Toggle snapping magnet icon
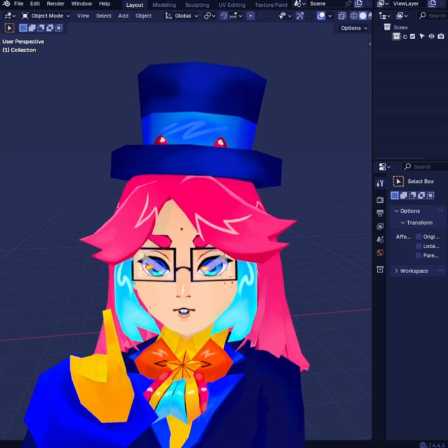This screenshot has width=448, height=448. (x=224, y=16)
